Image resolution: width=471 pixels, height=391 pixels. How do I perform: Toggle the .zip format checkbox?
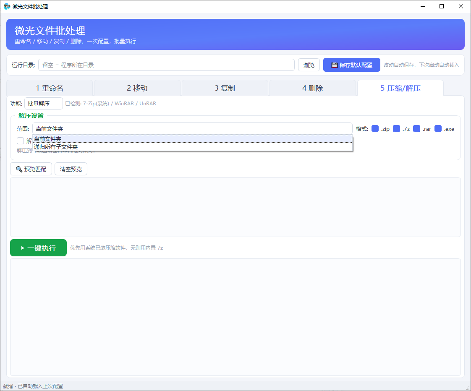pos(375,129)
